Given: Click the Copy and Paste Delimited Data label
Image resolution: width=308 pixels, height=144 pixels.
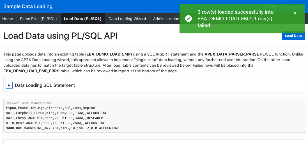Looking at the screenshot, I should pos(28,103).
